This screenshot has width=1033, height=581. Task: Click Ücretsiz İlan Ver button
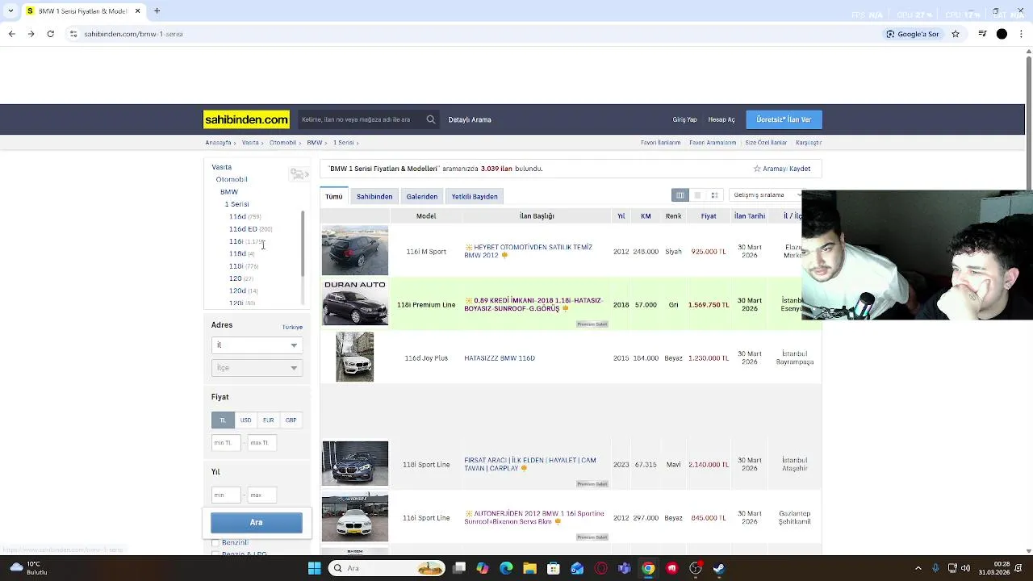[784, 119]
